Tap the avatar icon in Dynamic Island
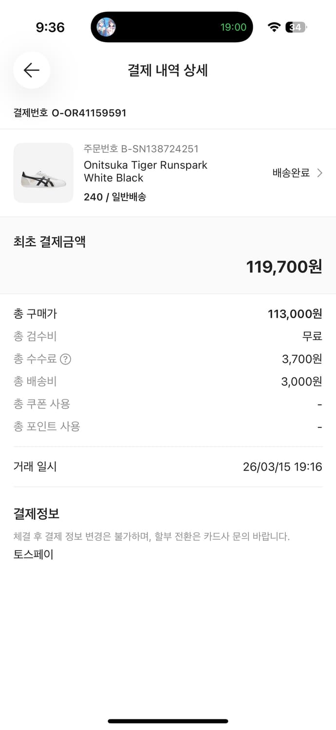Viewport: 336px width, 730px height. point(109,27)
